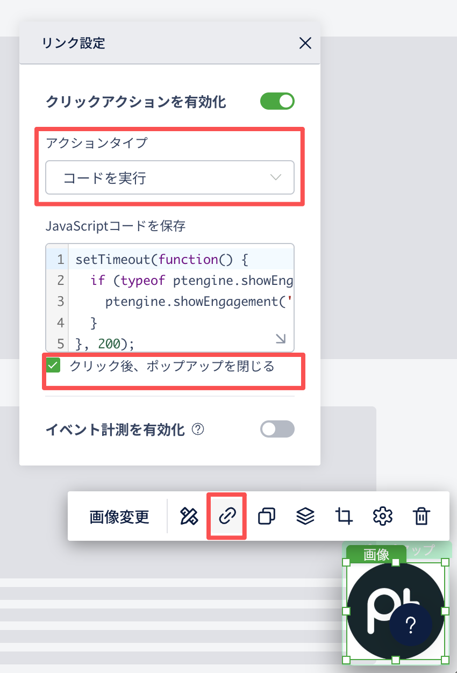This screenshot has height=673, width=457.
Task: Open the style editor pencil-ruler icon
Action: click(189, 517)
